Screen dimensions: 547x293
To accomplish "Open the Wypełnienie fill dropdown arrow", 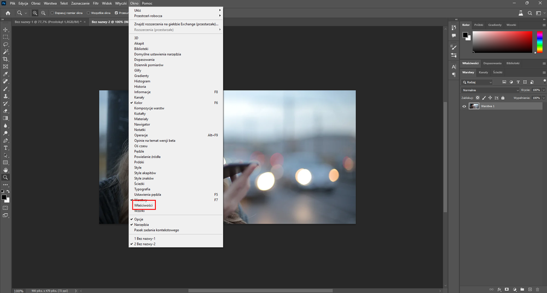I will tap(544, 98).
